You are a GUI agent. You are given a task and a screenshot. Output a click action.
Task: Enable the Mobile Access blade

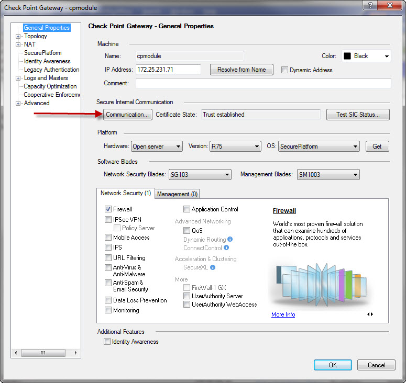(x=108, y=238)
